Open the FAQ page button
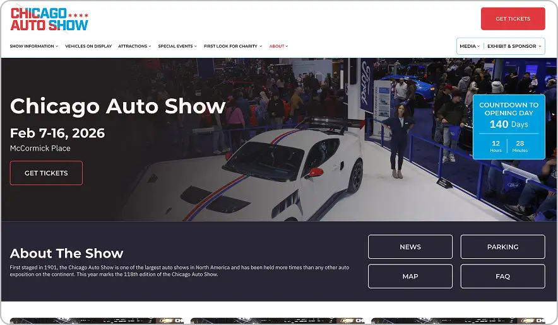Image resolution: width=558 pixels, height=325 pixels. coord(502,276)
